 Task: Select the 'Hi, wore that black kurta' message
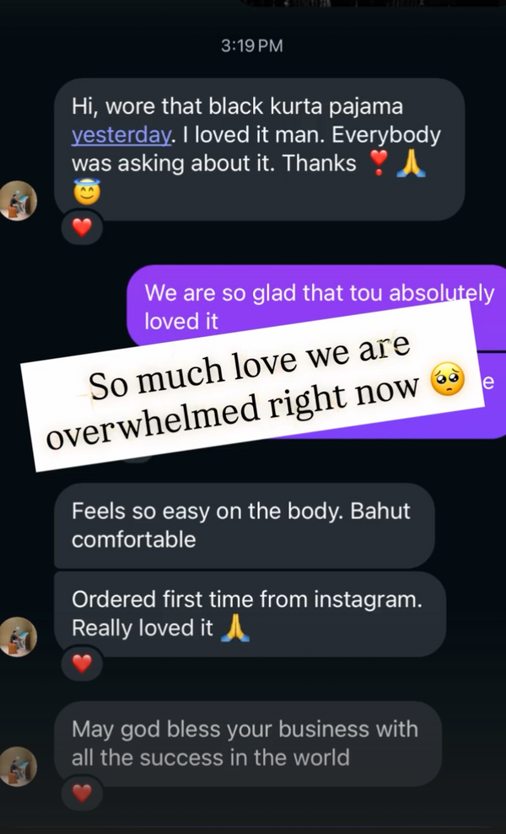pos(260,149)
